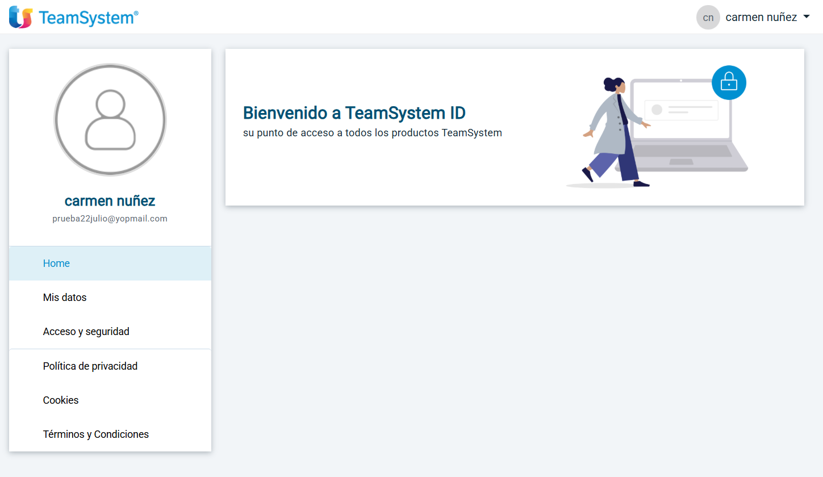The height and width of the screenshot is (477, 823).
Task: Open Política de privacidad link
Action: click(x=110, y=366)
